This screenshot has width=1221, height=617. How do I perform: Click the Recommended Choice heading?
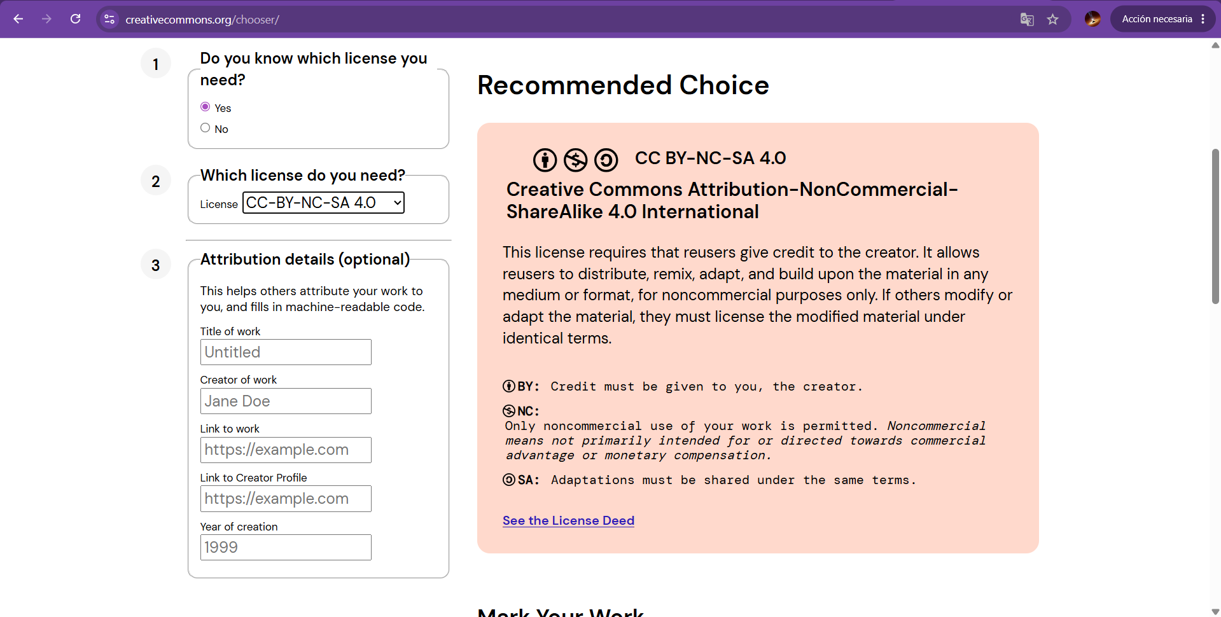(x=623, y=85)
